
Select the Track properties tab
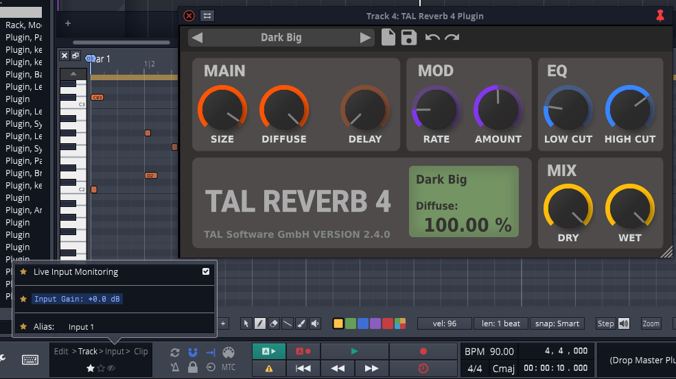coord(88,352)
